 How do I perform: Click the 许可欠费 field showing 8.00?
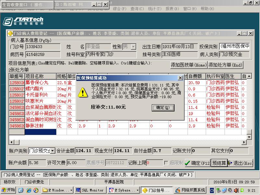pyautogui.click(x=76, y=163)
